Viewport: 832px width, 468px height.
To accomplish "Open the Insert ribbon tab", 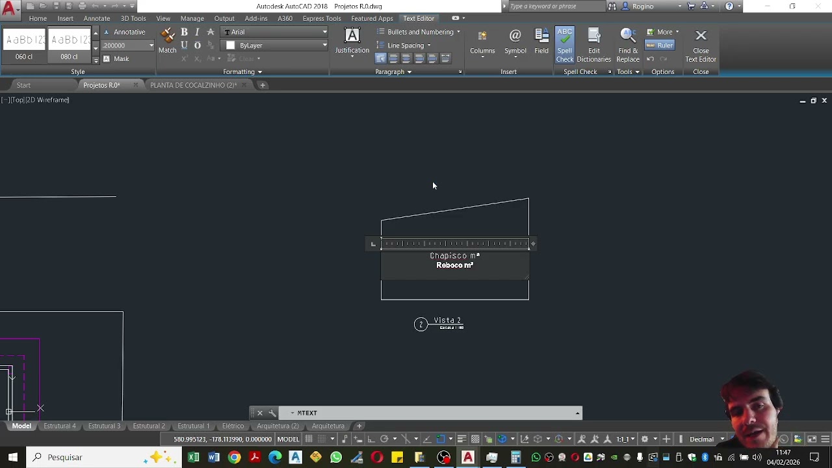I will point(65,18).
